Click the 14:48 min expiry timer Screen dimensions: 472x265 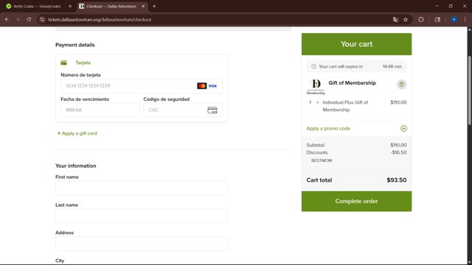392,66
